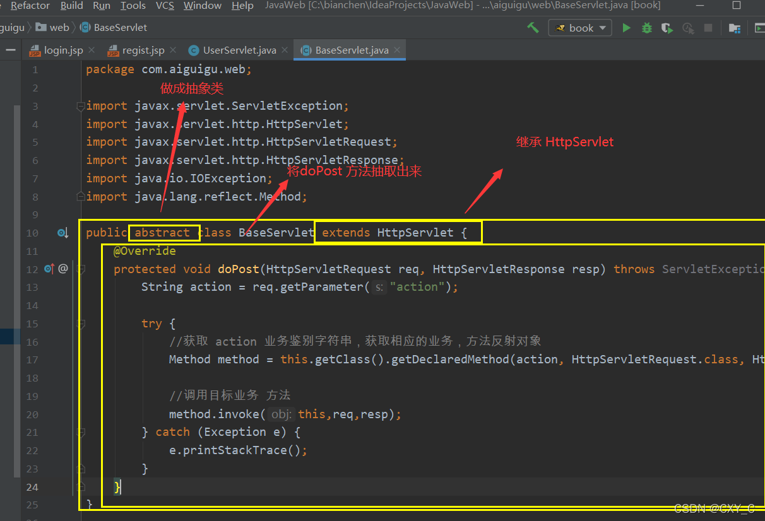The image size is (765, 521).
Task: Open Project Structure folder icon
Action: coord(735,28)
